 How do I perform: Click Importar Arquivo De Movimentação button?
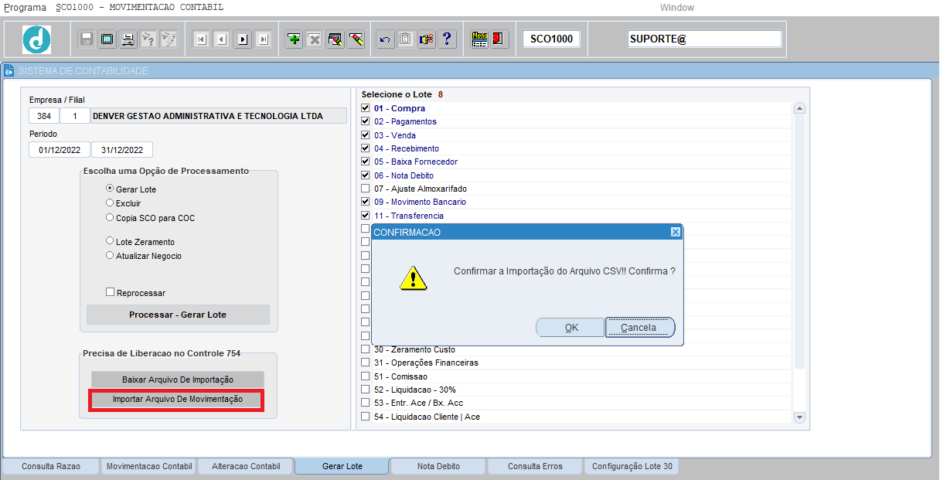pos(178,400)
